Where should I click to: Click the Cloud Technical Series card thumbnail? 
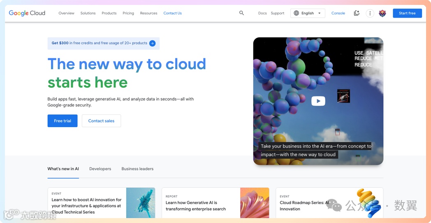coord(141,203)
